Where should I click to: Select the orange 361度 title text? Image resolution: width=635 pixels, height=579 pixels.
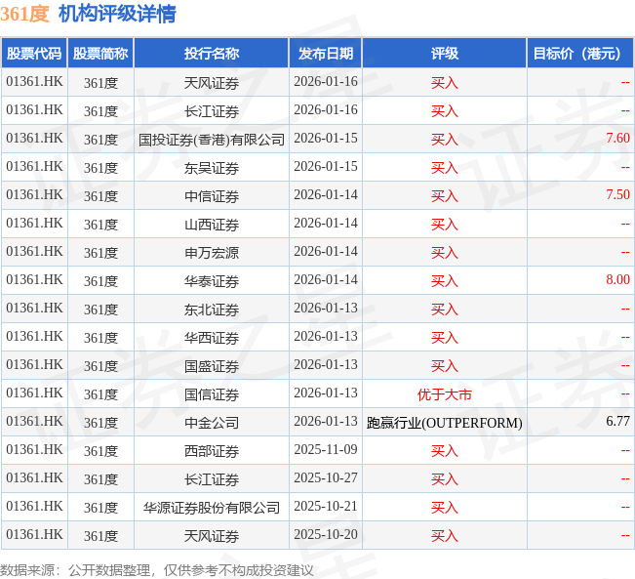click(24, 14)
